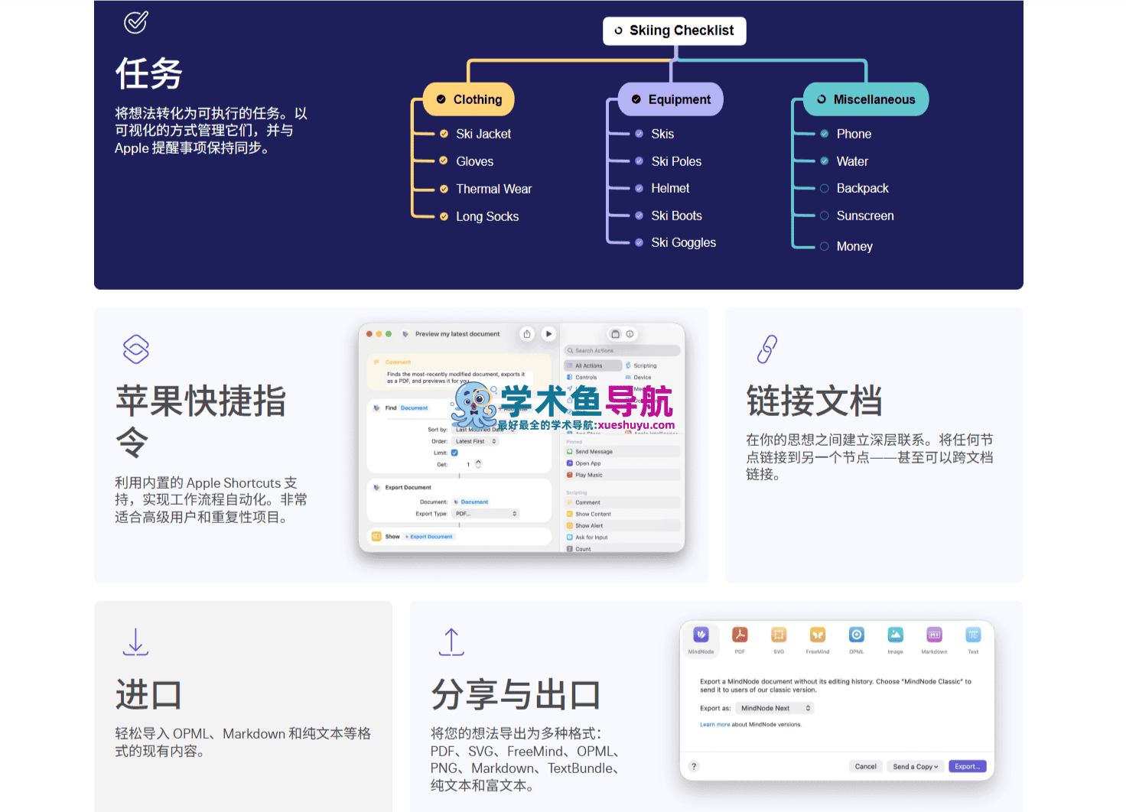
Task: Click the Get count stepper arrows
Action: (478, 464)
